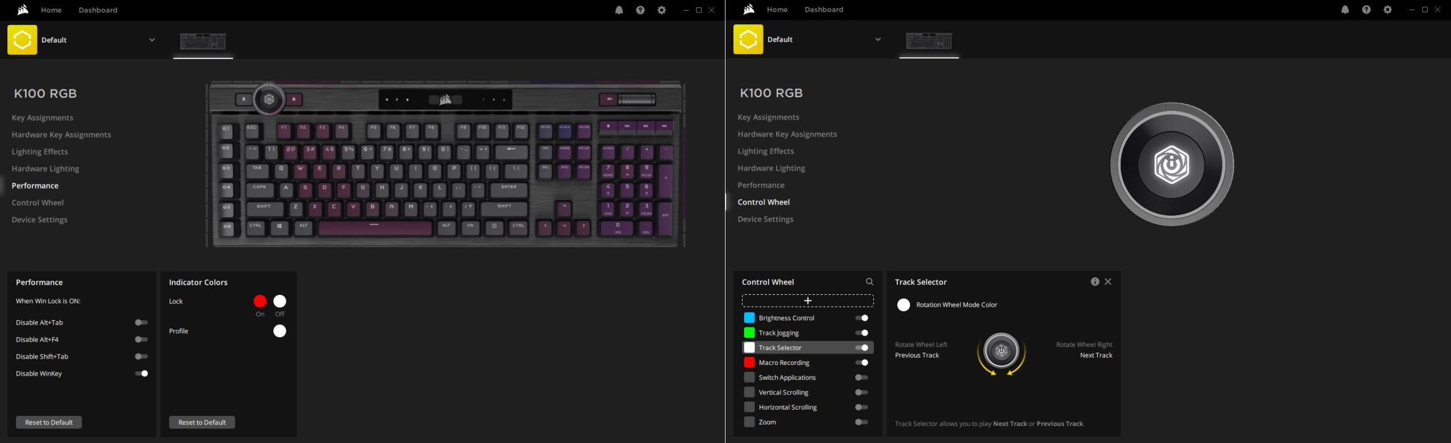
Task: Select Performance in right window sidebar
Action: click(x=761, y=185)
